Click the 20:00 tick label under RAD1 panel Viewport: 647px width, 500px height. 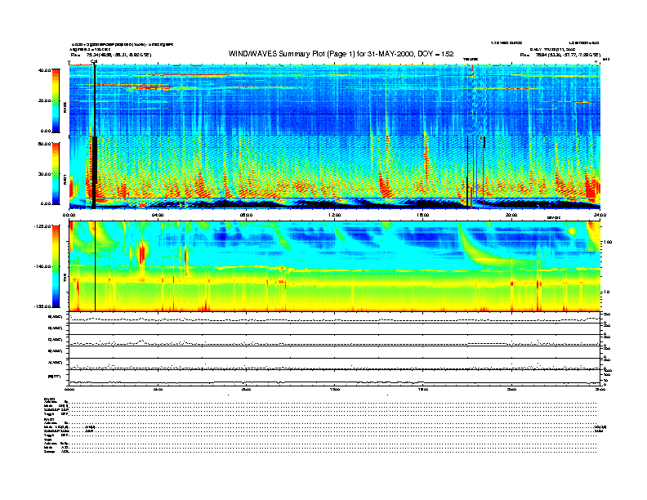[511, 215]
